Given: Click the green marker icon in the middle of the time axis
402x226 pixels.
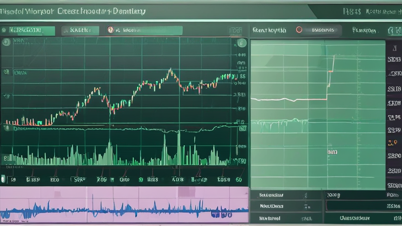Looking at the screenshot, I should (x=141, y=180).
